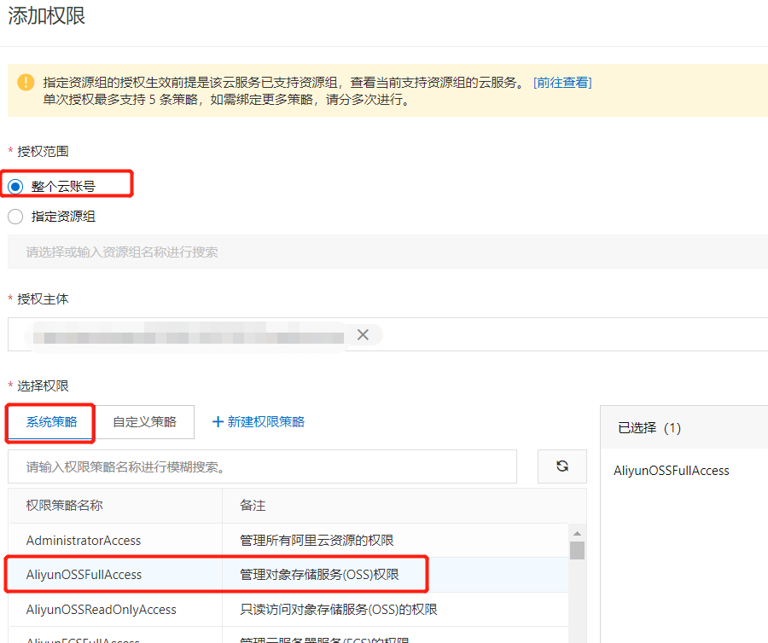
Task: Remove the selected authorized principal tag
Action: [x=363, y=334]
